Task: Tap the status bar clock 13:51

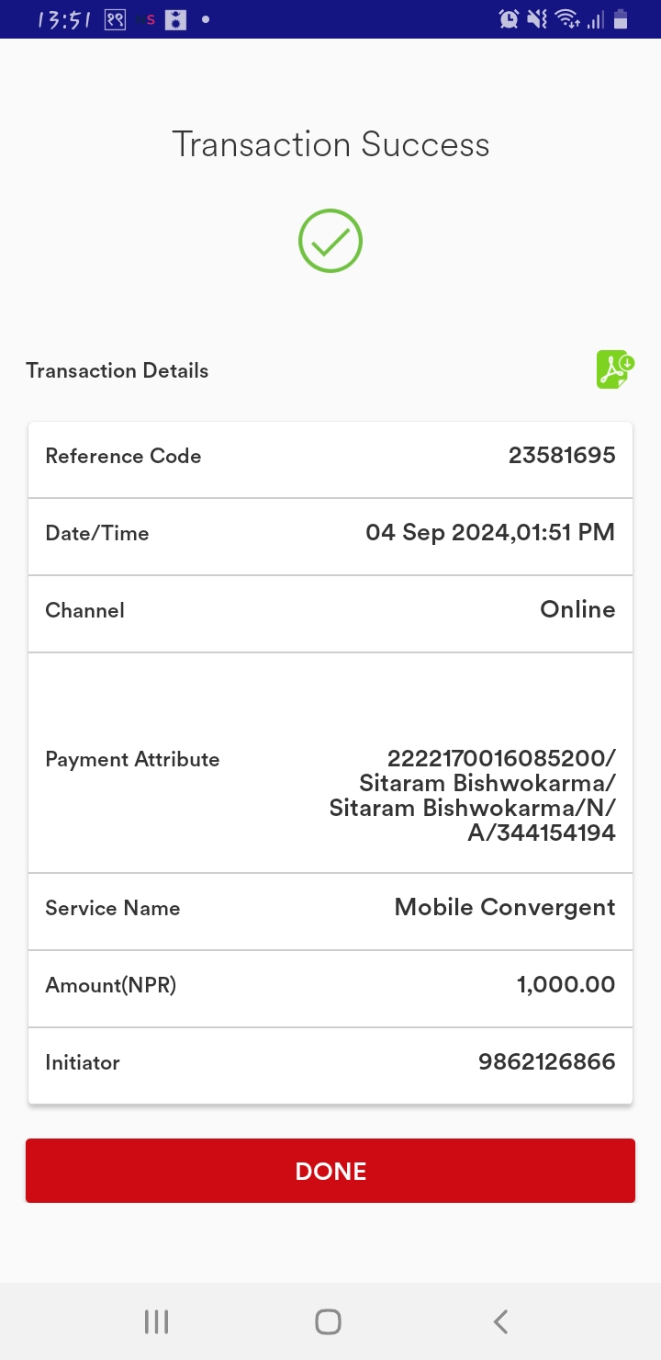Action: click(64, 19)
